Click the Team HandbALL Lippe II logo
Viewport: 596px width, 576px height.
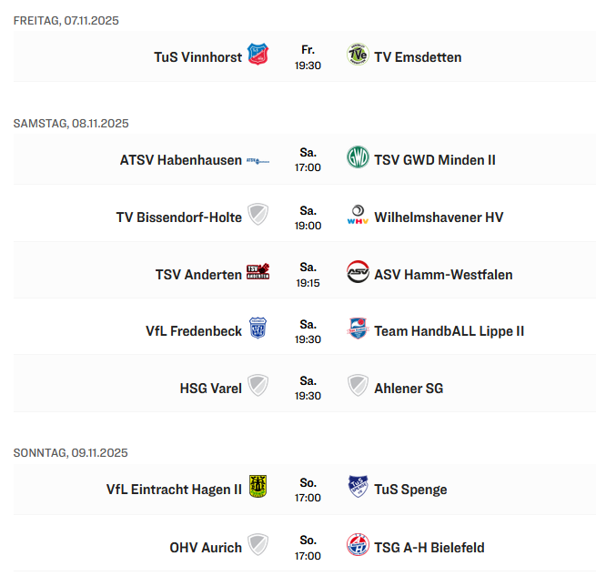point(358,329)
